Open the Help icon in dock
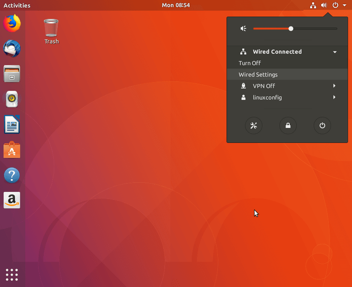Viewport: 352px width, 287px height. [x=12, y=175]
